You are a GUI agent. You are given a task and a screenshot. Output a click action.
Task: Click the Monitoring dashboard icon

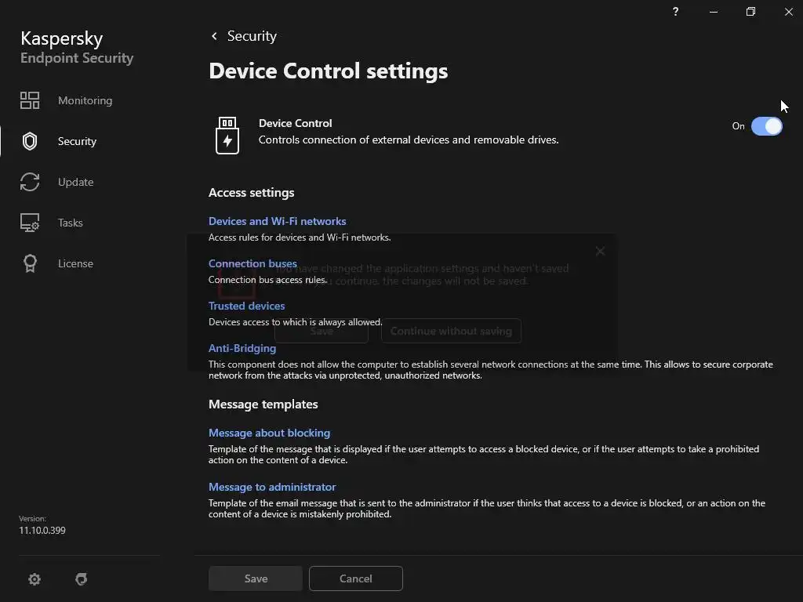pos(30,100)
